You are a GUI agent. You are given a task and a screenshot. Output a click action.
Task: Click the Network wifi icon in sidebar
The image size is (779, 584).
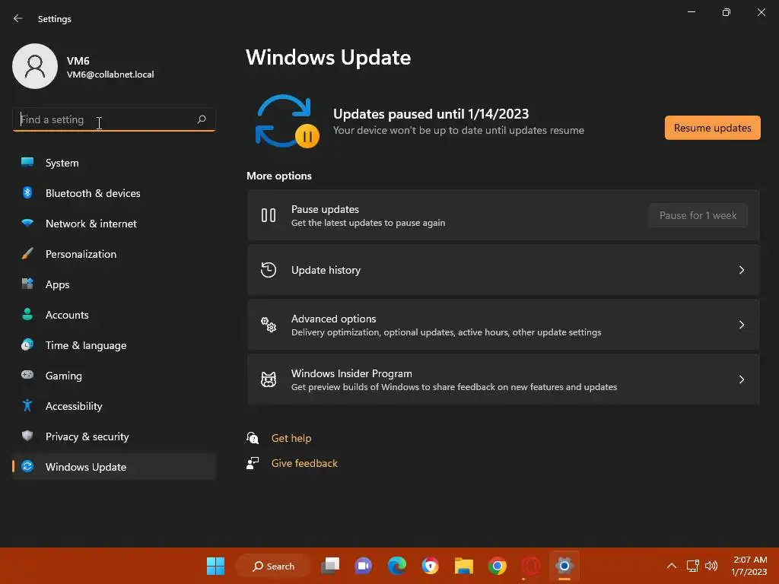click(x=27, y=223)
